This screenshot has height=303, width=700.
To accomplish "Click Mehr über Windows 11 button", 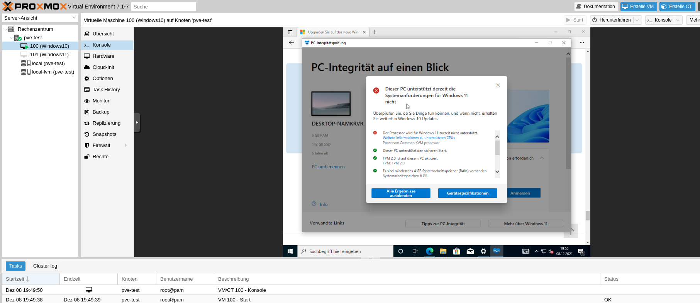I will point(525,224).
